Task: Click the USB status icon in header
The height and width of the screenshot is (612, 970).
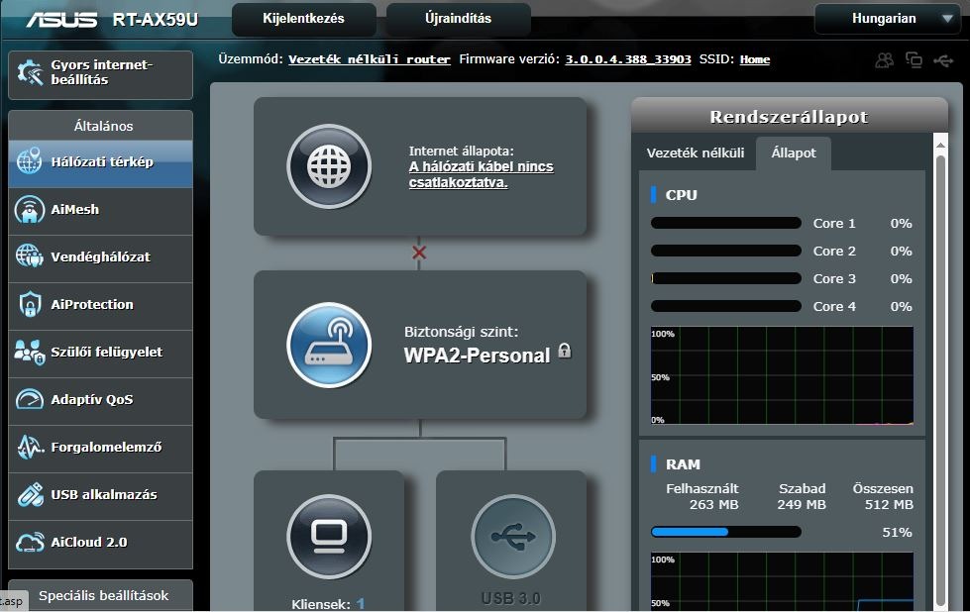Action: pyautogui.click(x=943, y=60)
